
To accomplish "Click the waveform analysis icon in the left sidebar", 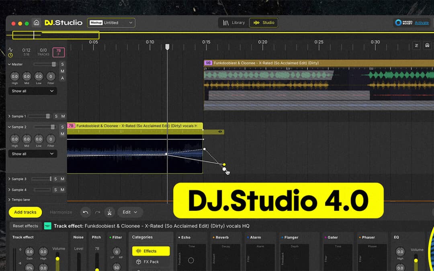I will coord(11,50).
